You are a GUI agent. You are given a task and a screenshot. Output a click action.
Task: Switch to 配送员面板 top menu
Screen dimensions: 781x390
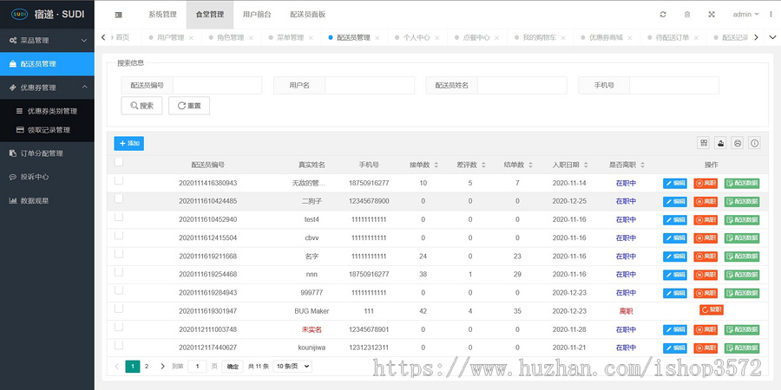point(307,15)
